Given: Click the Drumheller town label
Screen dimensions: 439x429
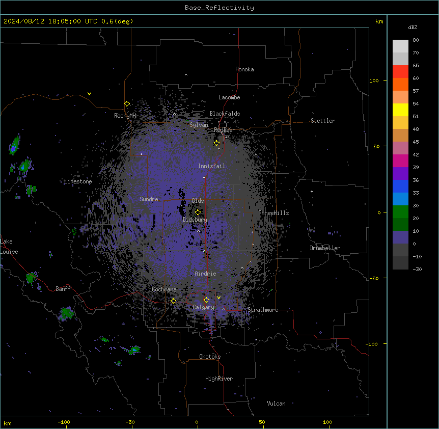Looking at the screenshot, I should (x=325, y=248).
